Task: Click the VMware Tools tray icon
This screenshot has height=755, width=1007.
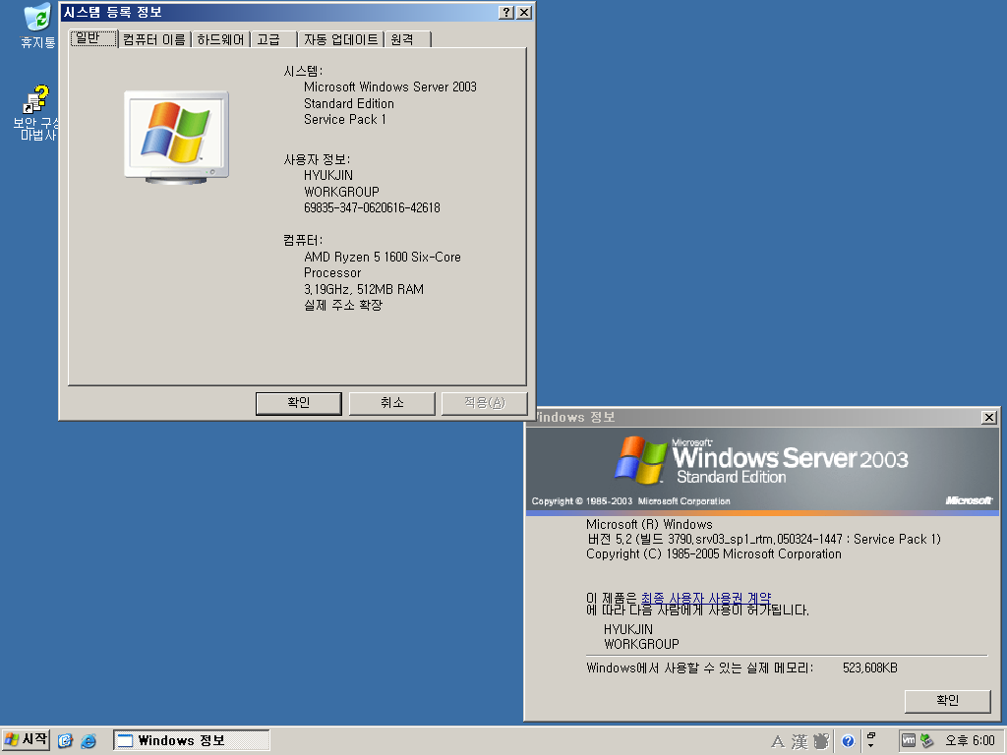Action: 908,740
